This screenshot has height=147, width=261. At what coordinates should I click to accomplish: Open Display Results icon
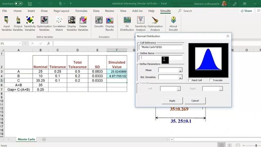tap(110, 24)
